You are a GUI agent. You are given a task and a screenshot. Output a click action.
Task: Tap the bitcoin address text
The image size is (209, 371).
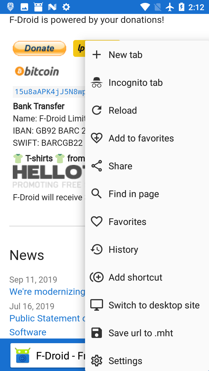pyautogui.click(x=50, y=92)
